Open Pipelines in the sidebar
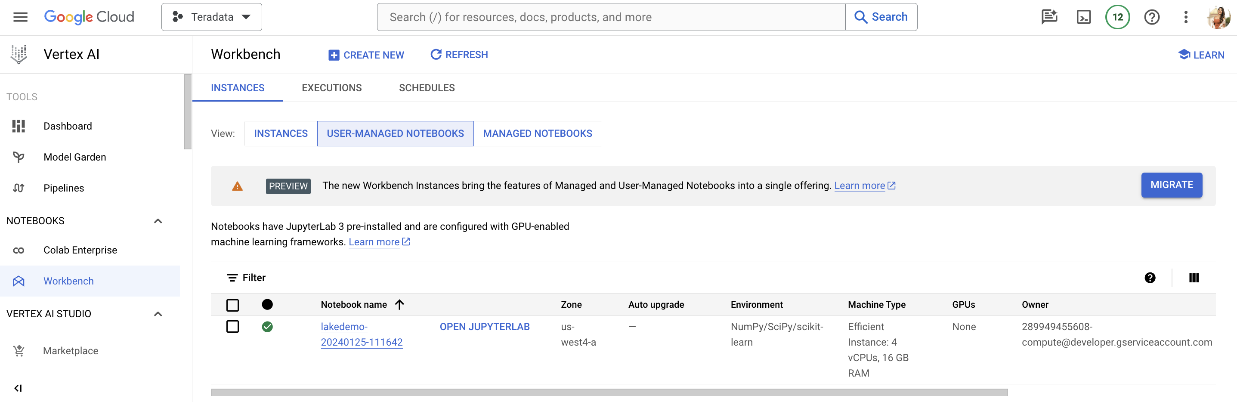1237x402 pixels. (x=90, y=188)
